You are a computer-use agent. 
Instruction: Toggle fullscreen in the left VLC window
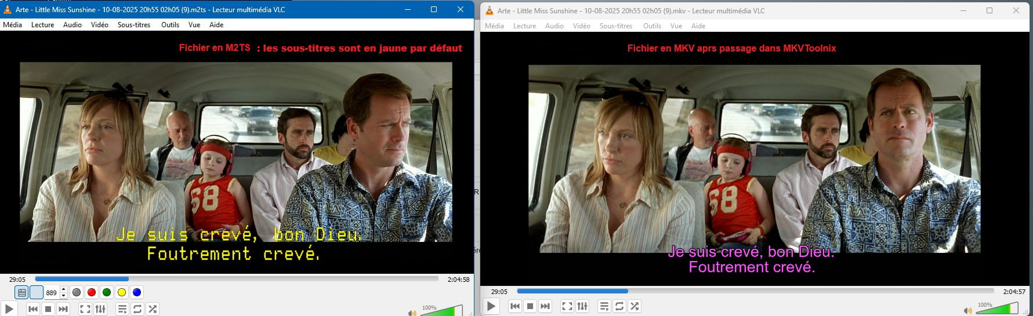point(85,309)
